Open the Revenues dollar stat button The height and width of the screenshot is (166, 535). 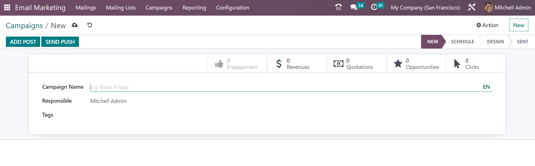[x=297, y=64]
